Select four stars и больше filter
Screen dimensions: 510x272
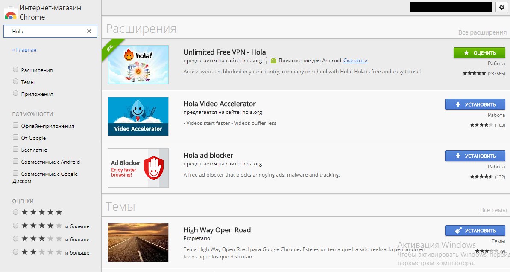(15, 226)
